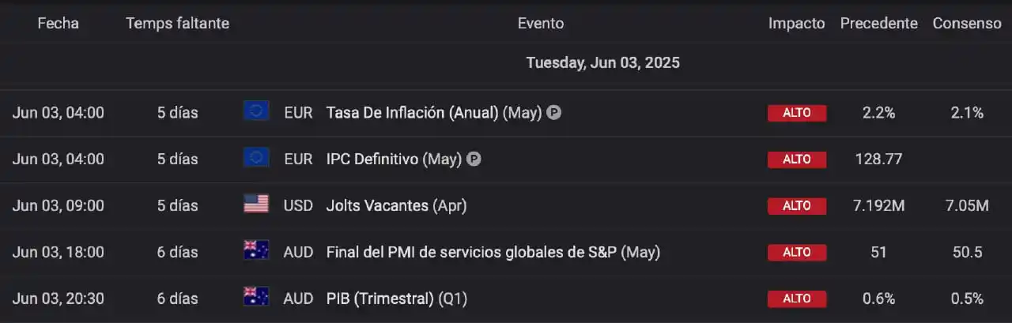Open the Jolts Vacantes (Apr) event

(397, 206)
